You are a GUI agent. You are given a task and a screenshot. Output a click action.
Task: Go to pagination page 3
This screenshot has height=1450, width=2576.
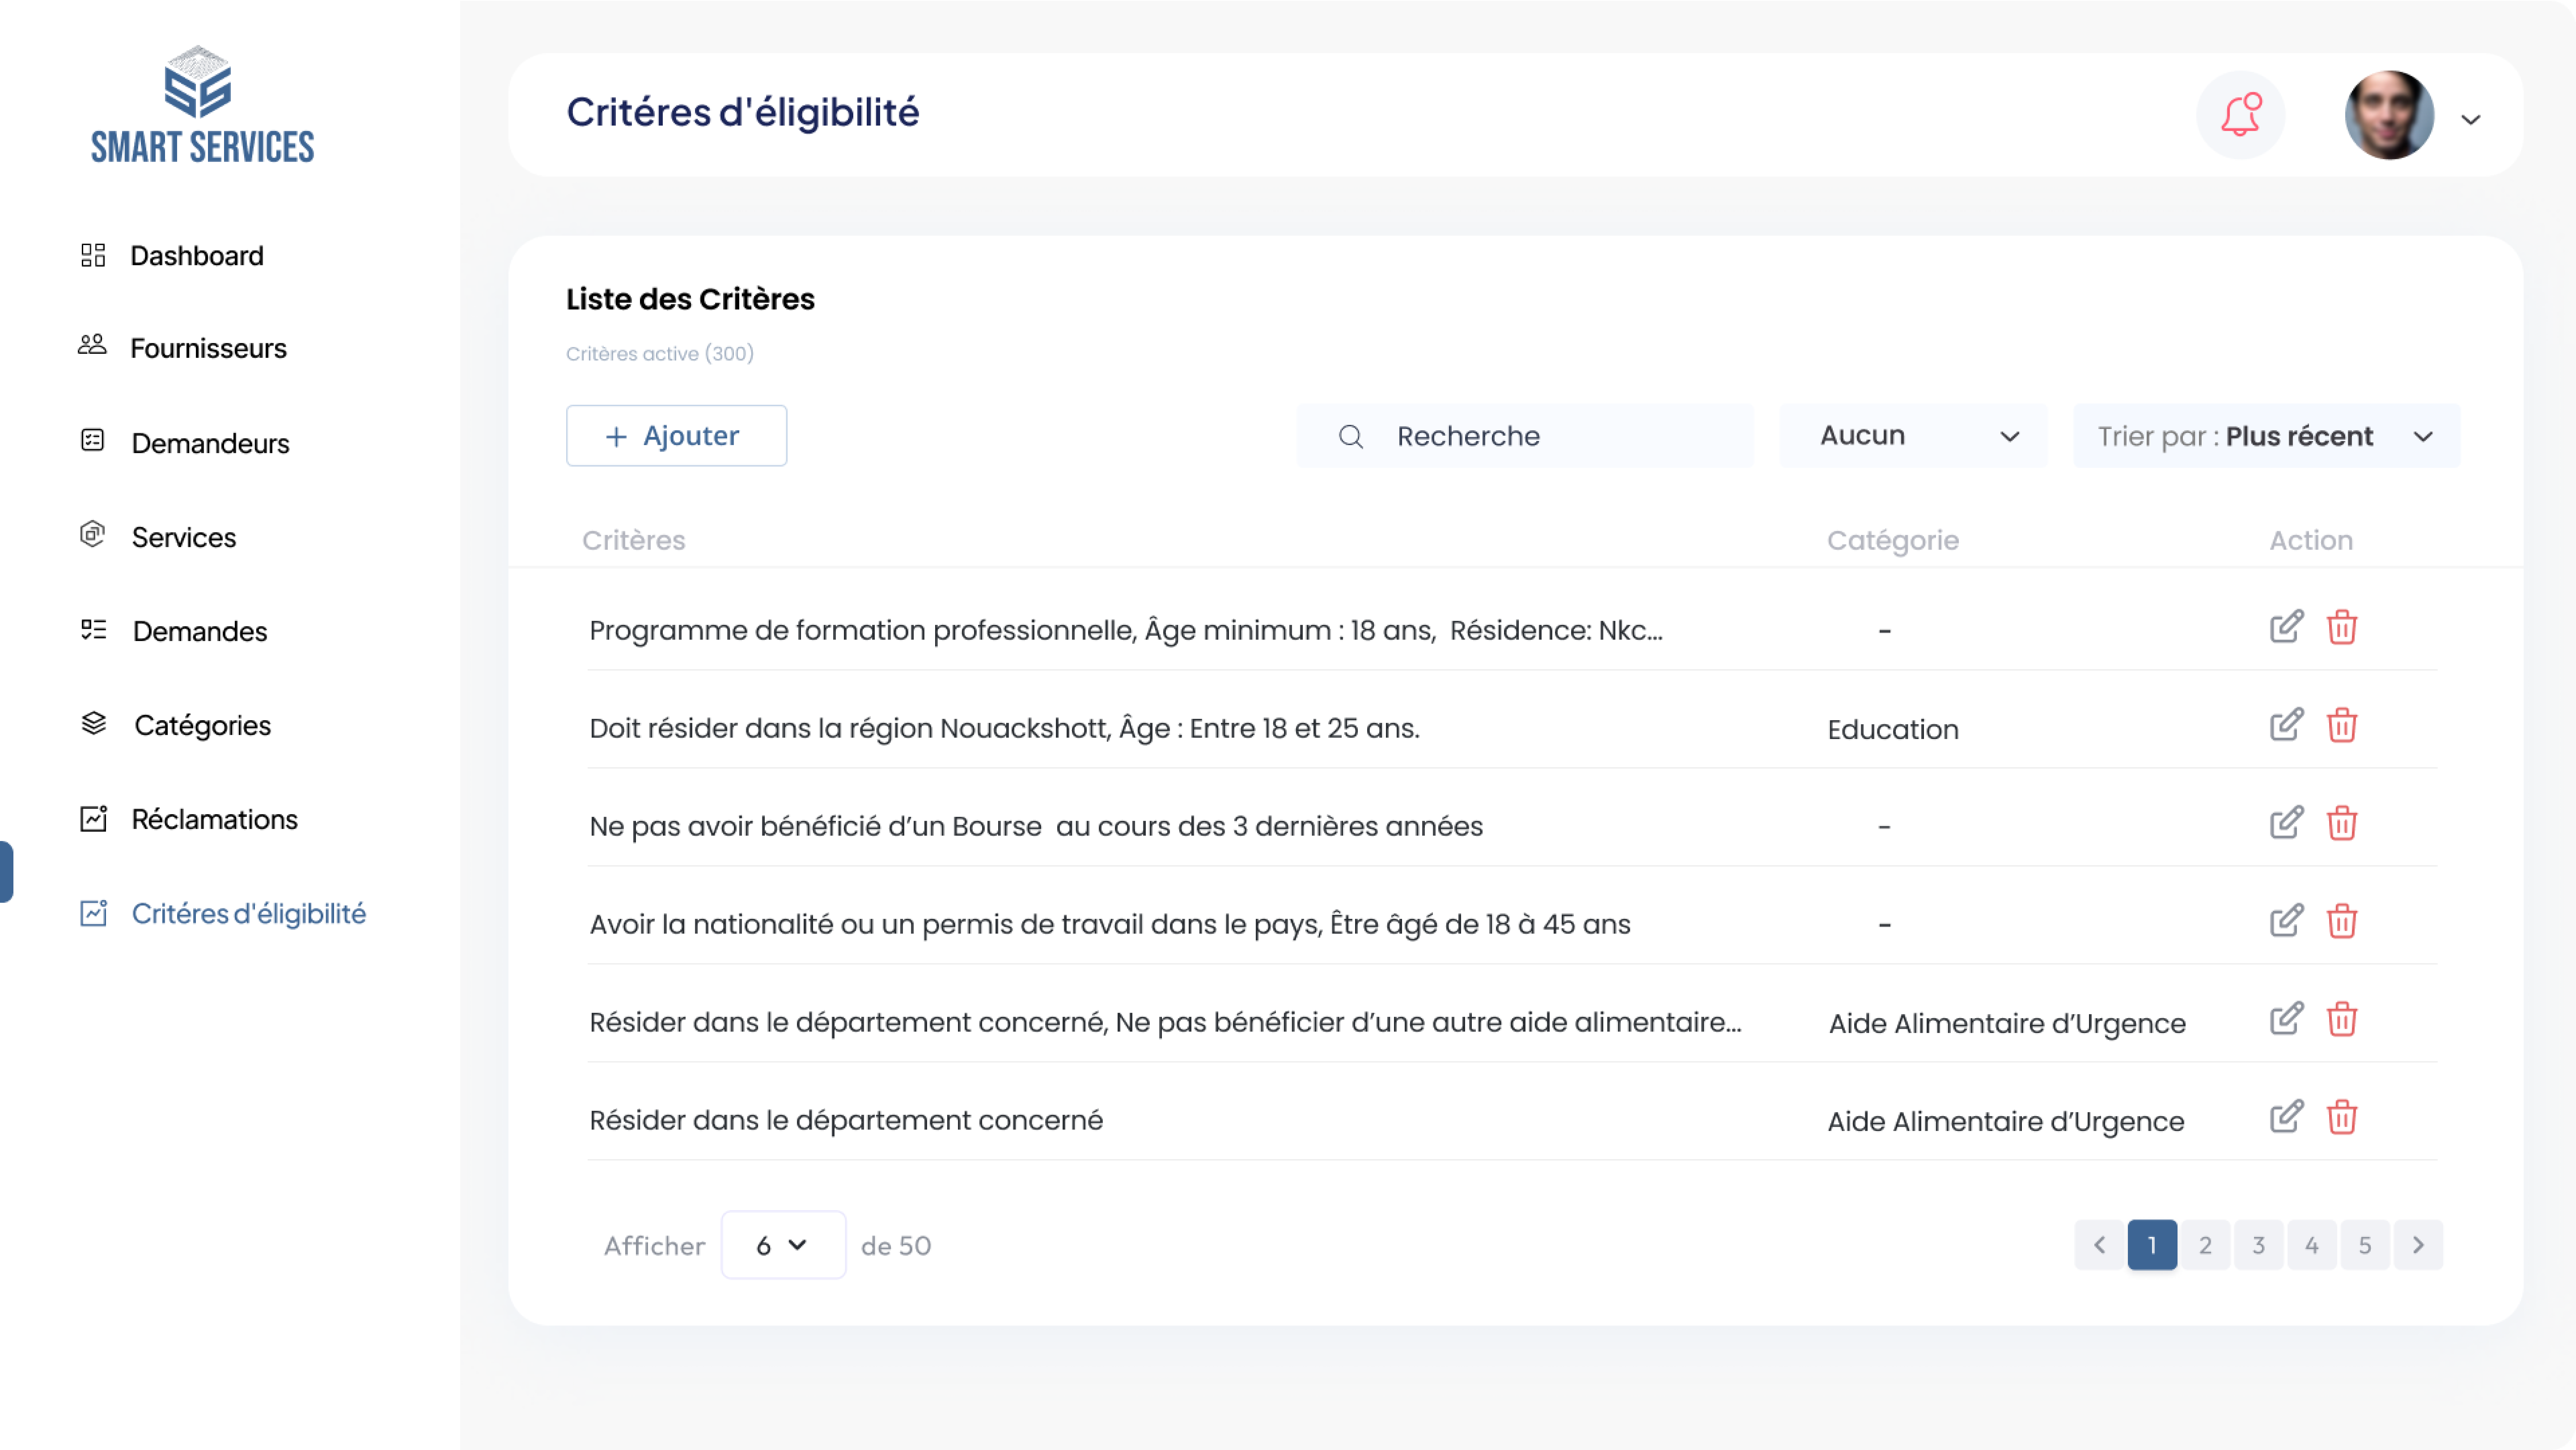pyautogui.click(x=2258, y=1245)
